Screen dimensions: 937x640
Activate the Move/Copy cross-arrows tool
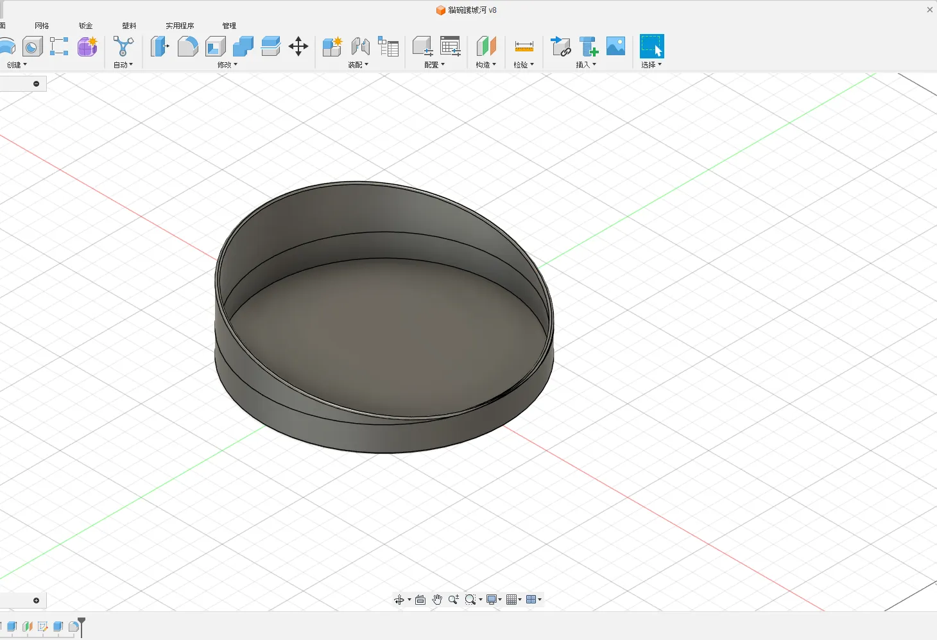pyautogui.click(x=298, y=46)
